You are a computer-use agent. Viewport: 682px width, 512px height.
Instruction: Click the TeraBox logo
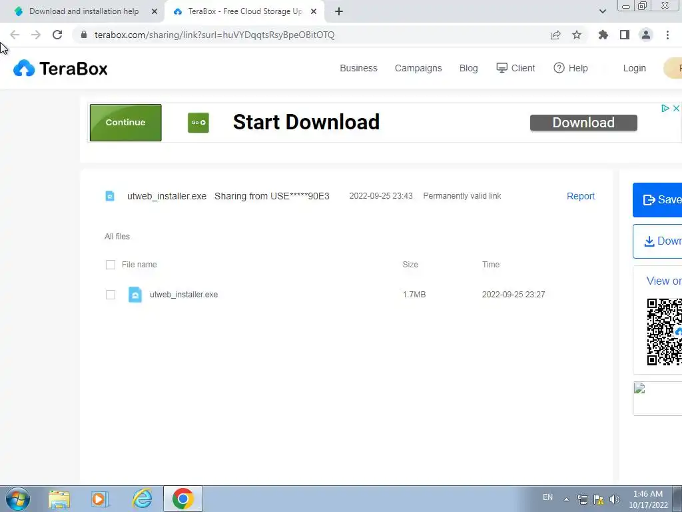coord(60,69)
